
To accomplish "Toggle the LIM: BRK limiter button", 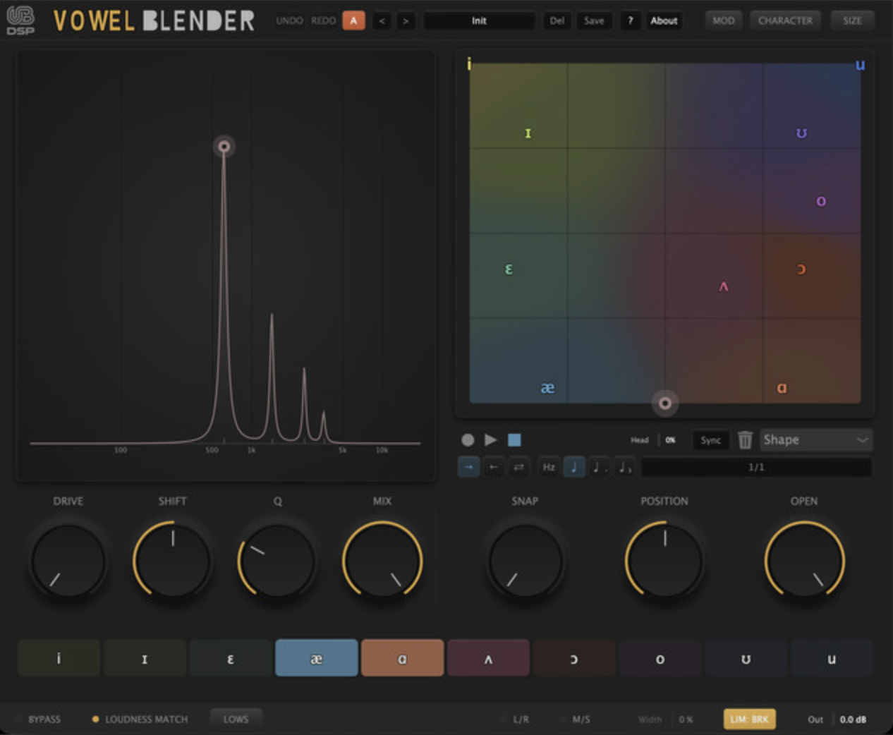I will click(x=749, y=719).
